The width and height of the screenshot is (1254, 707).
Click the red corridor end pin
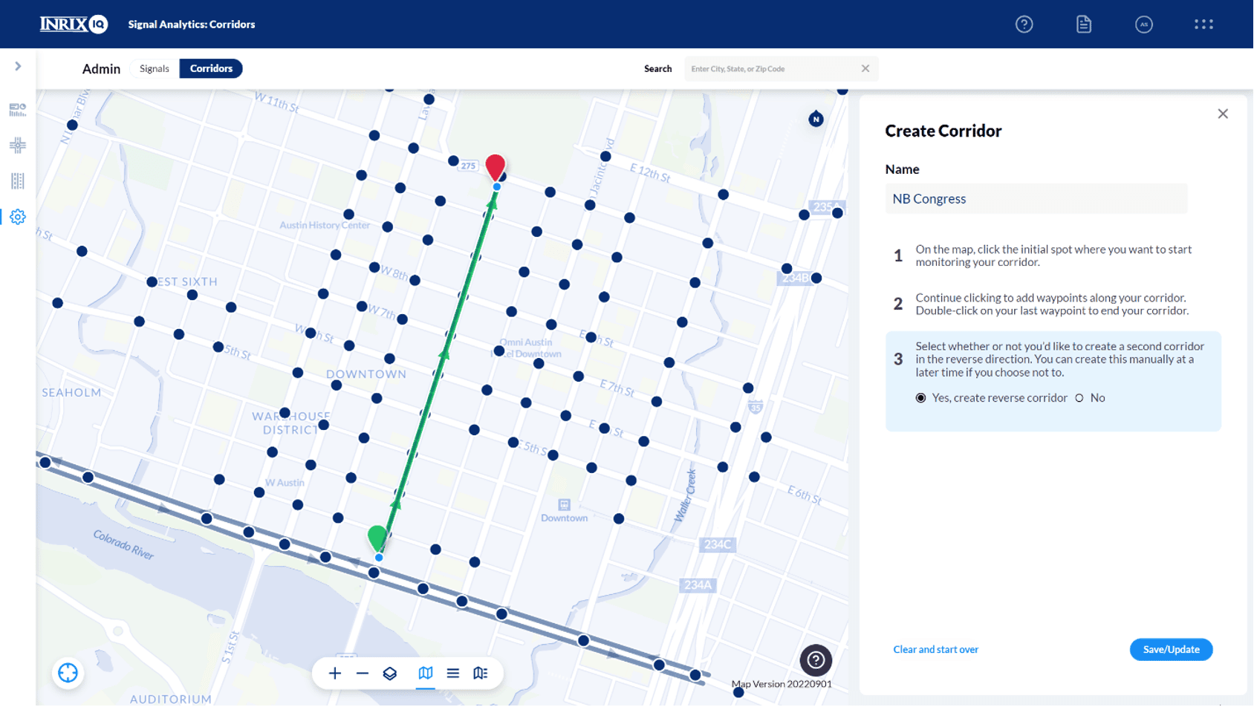[x=496, y=168]
